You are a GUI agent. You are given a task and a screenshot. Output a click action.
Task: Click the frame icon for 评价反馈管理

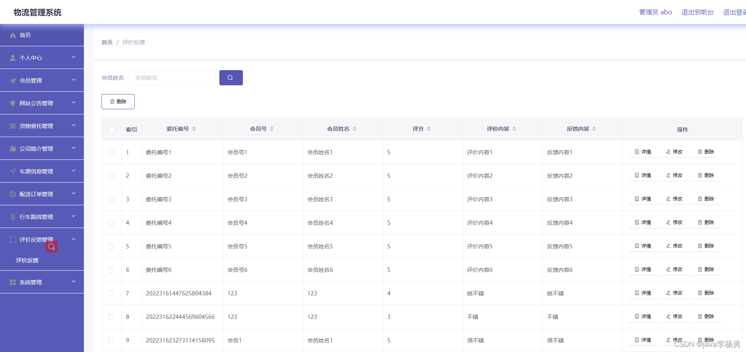[x=13, y=240]
